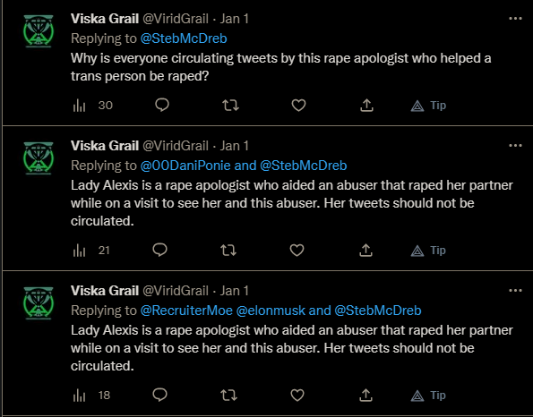Like the first tweet with 30 views

pos(298,106)
